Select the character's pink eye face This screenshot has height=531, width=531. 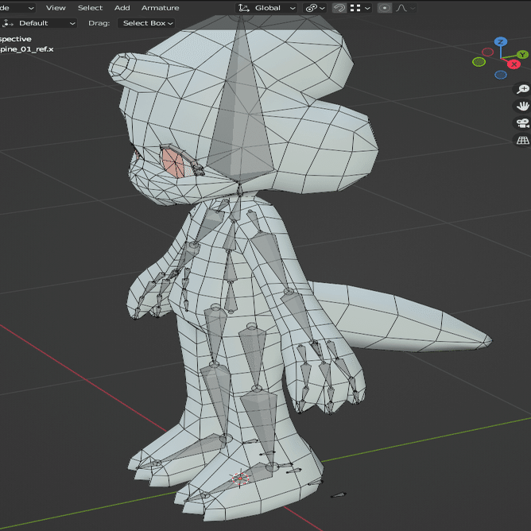174,165
